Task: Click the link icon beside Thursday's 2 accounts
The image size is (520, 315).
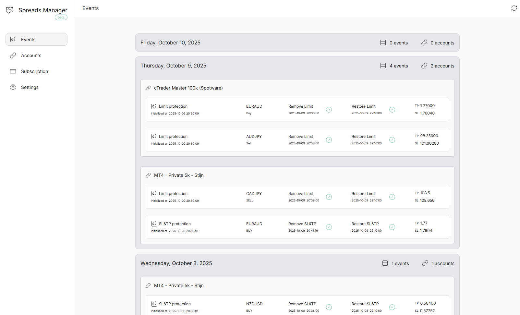Action: tap(424, 66)
